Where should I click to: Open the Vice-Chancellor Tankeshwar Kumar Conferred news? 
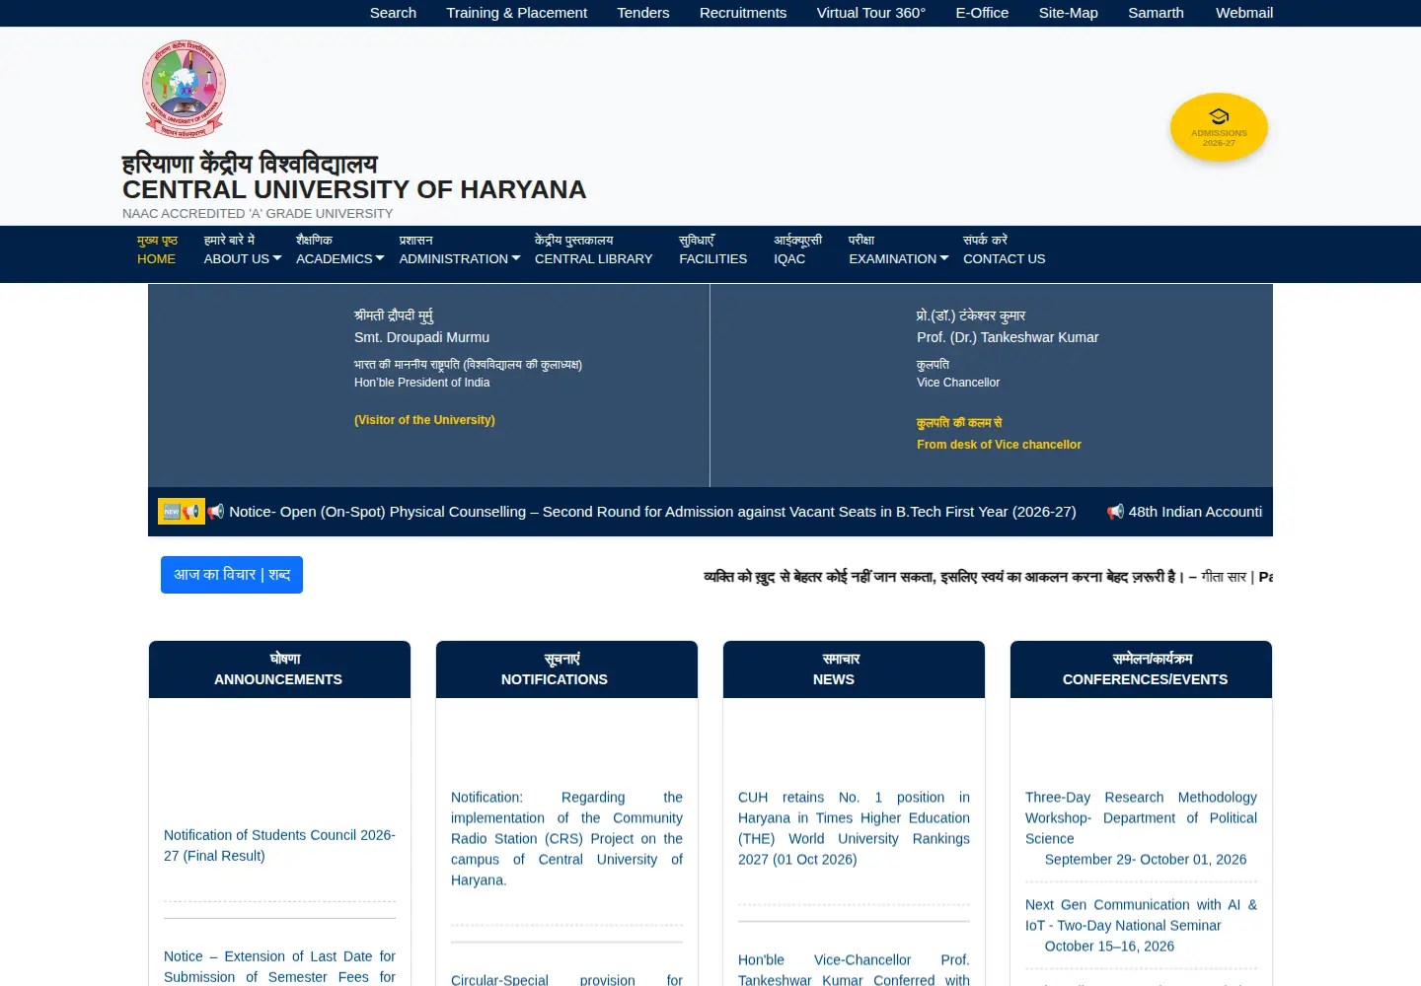point(854,969)
